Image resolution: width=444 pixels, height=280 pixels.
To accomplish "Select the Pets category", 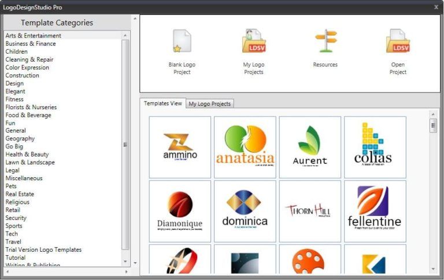I will tap(11, 186).
